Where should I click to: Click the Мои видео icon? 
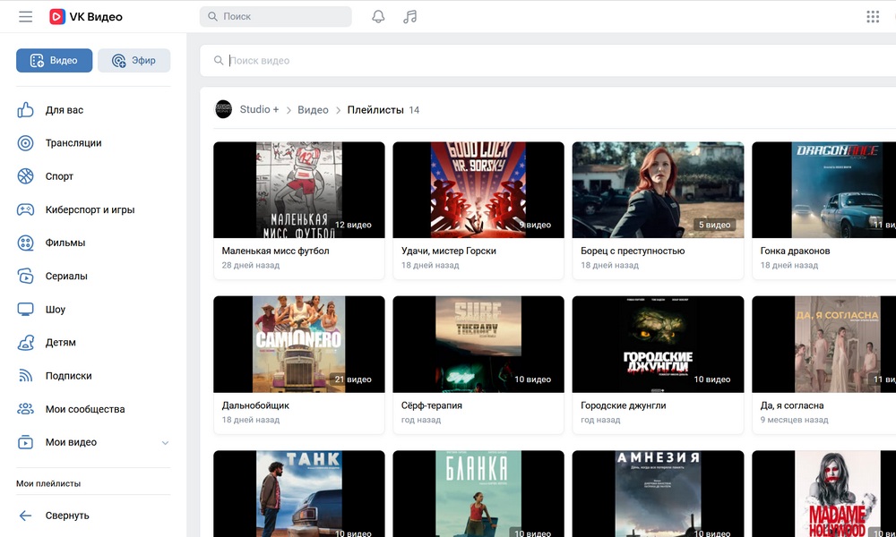tap(25, 442)
